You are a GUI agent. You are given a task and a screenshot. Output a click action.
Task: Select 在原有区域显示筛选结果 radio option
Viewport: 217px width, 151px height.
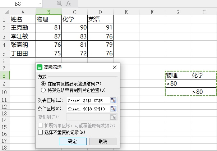43,83
